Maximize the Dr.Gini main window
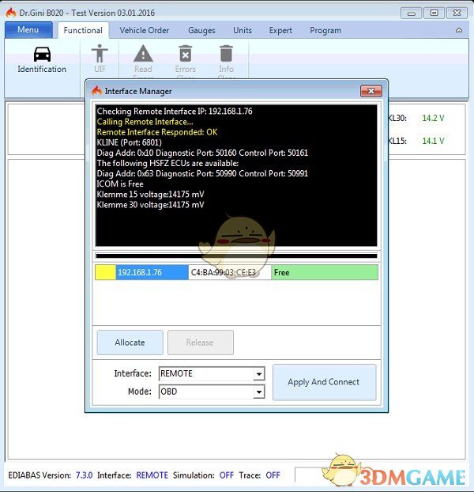Viewport: 474px width, 492px height. coord(434,13)
